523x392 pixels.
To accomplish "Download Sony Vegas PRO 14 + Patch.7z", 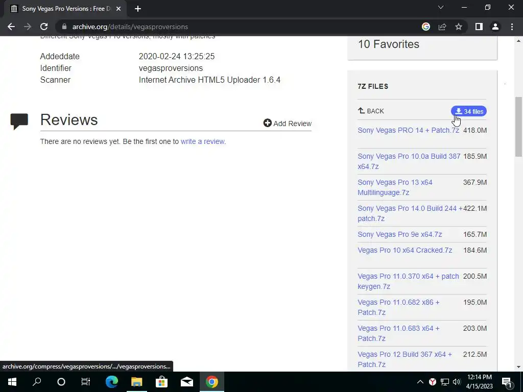I will point(408,130).
